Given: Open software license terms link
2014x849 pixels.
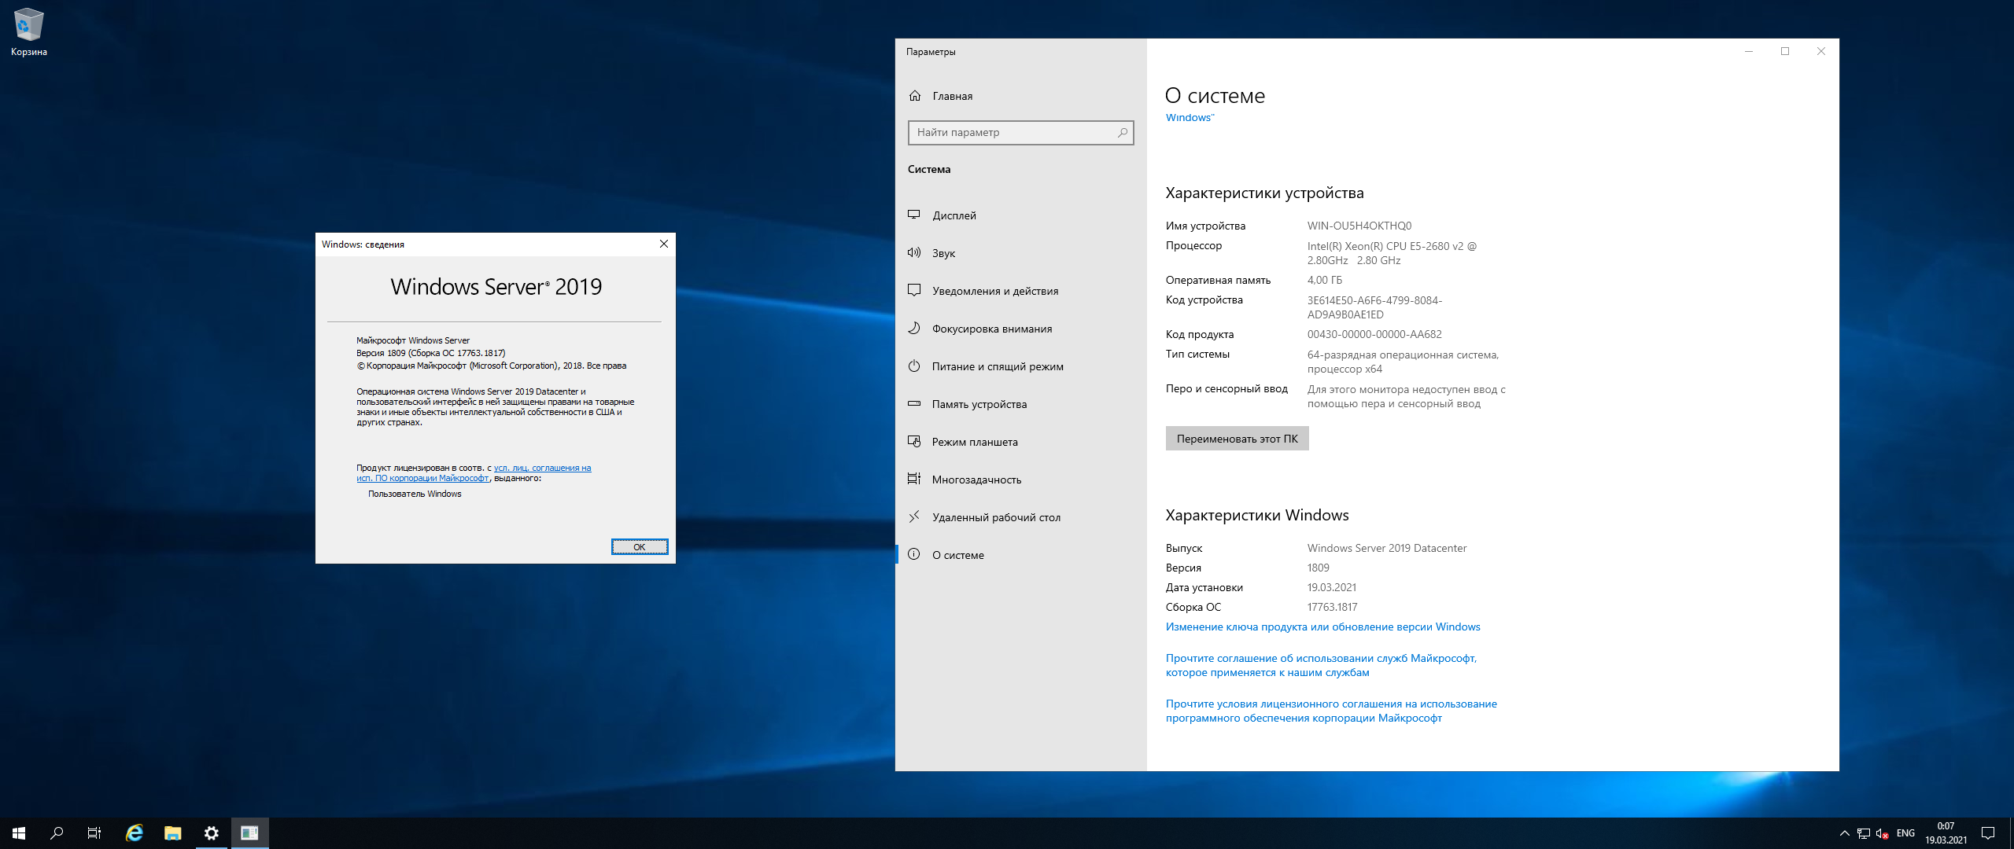Looking at the screenshot, I should 1331,711.
